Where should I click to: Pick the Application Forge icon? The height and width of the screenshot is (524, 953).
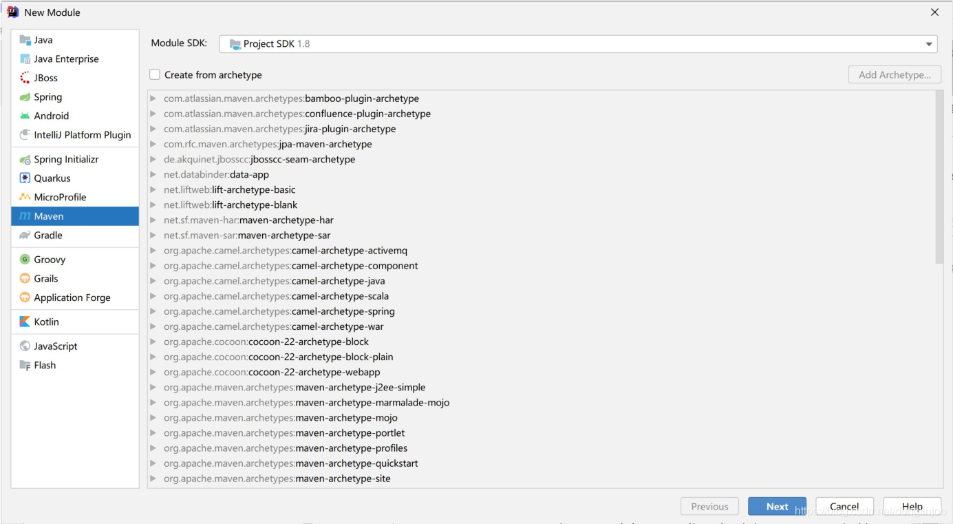click(x=25, y=297)
